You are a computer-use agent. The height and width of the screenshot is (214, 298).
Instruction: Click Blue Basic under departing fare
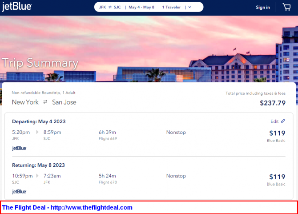tap(276, 141)
